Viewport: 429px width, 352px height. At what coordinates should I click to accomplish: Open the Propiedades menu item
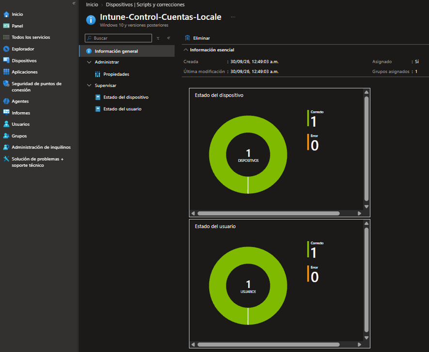click(x=116, y=74)
